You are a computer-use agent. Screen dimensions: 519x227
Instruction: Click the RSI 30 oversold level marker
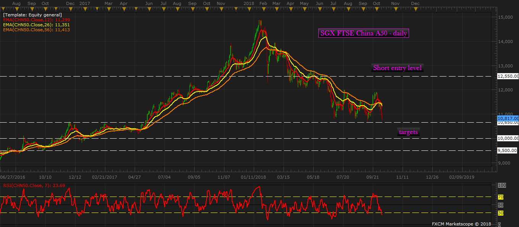[501, 213]
